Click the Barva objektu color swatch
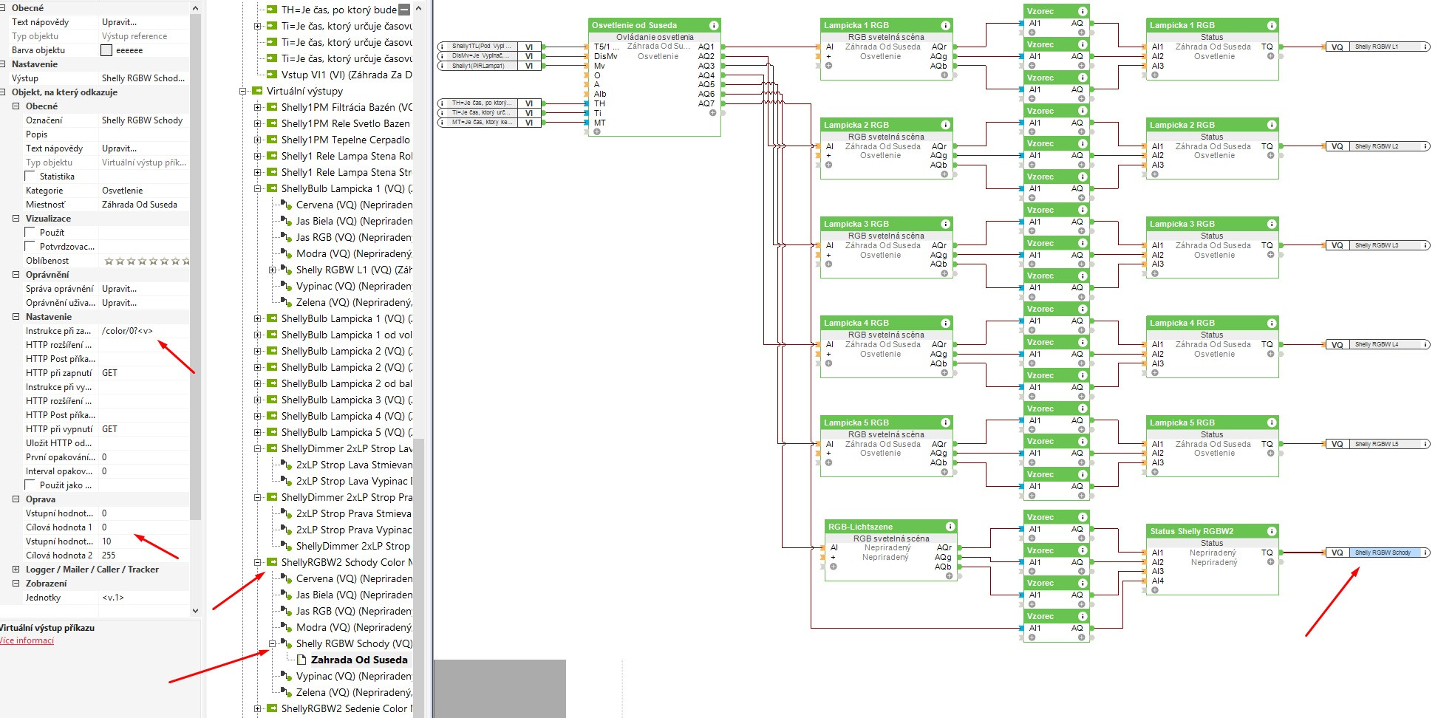1438x718 pixels. pos(106,50)
